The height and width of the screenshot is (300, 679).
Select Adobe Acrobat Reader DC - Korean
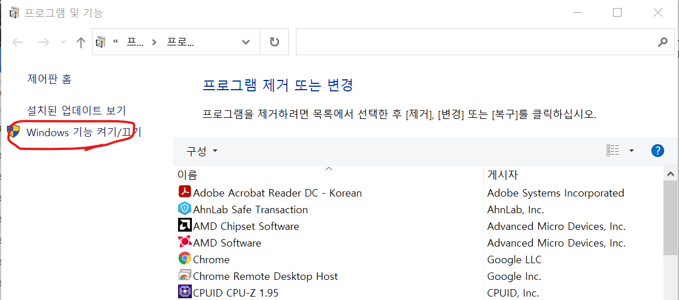coord(277,193)
